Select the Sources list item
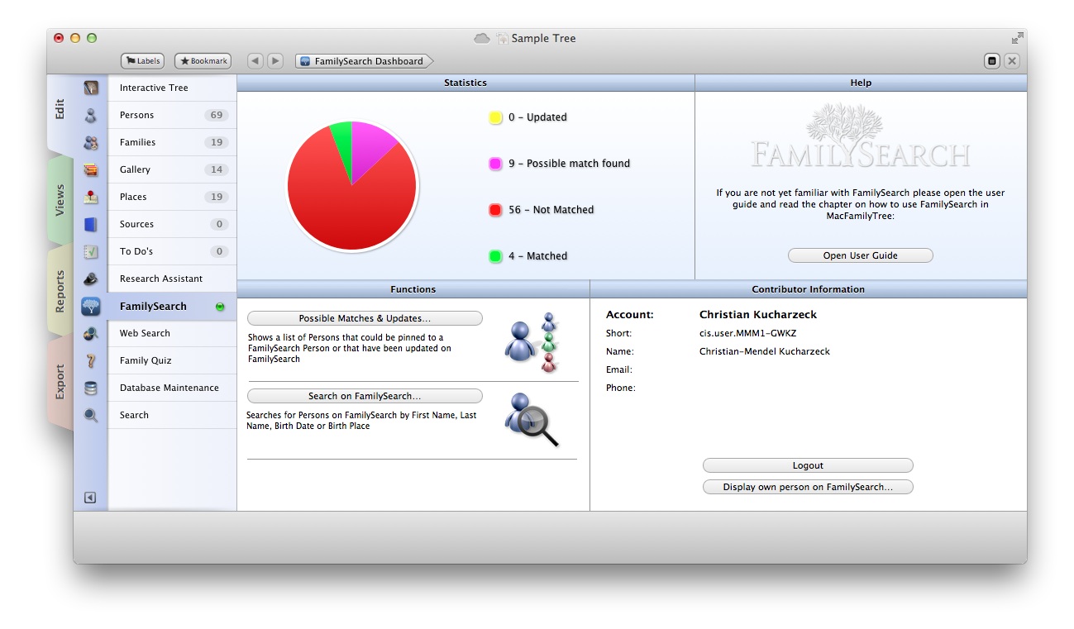The width and height of the screenshot is (1074, 629). coord(172,224)
